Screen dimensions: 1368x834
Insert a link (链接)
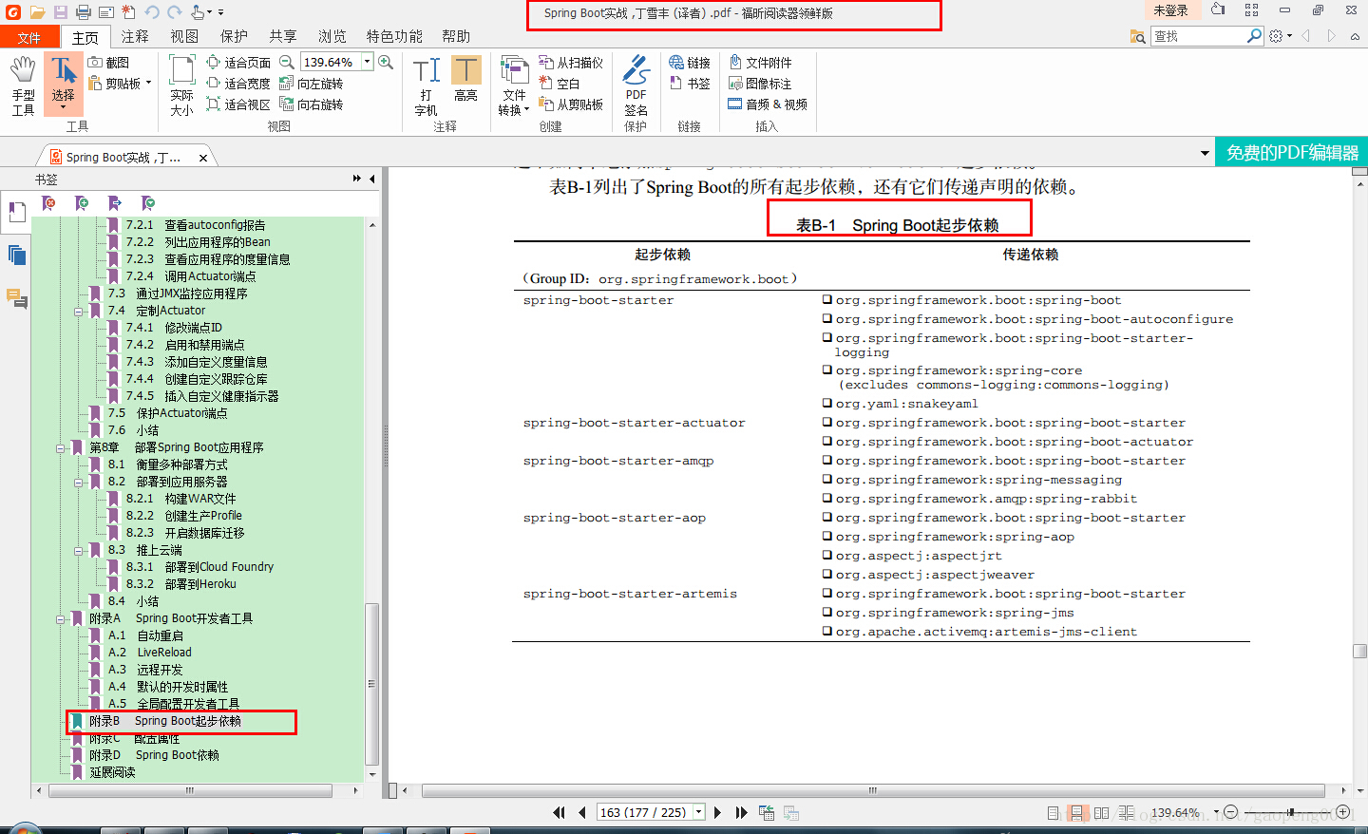point(690,62)
